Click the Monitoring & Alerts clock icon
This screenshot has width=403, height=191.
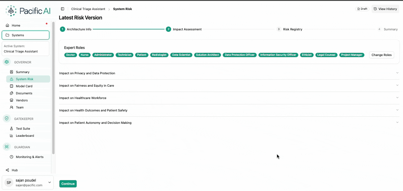click(12, 157)
